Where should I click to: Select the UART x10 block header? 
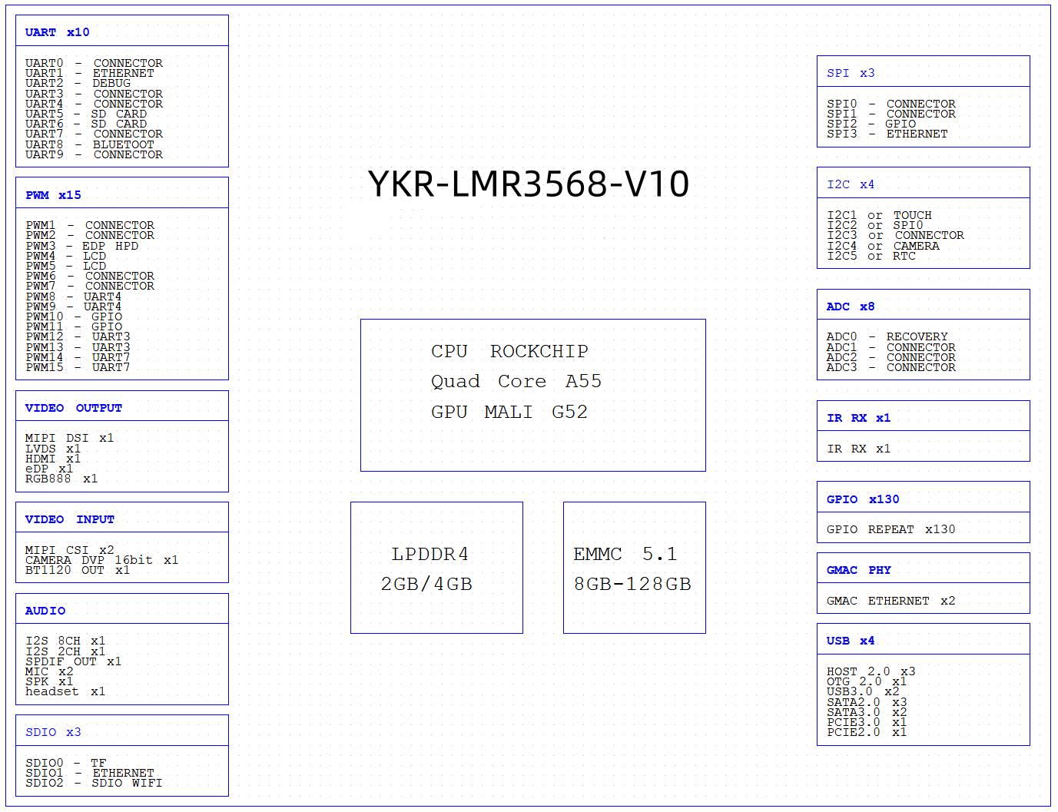57,32
